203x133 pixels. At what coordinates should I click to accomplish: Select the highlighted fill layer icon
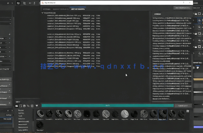(199, 20)
